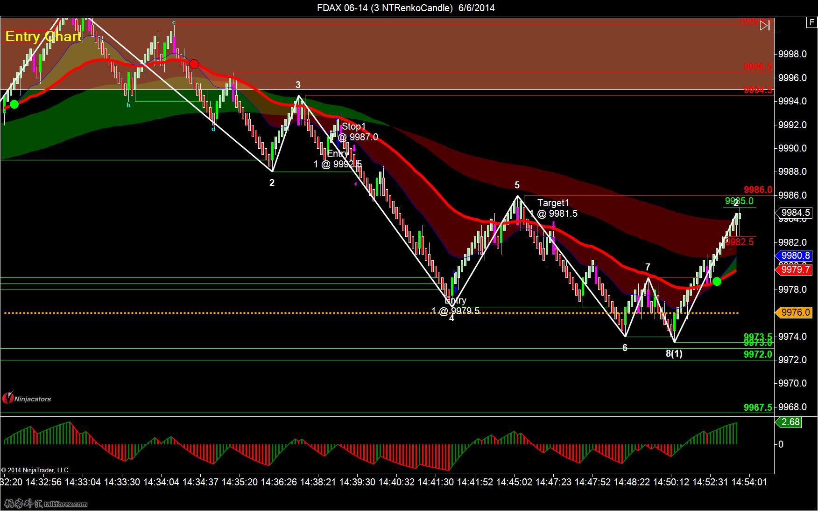This screenshot has width=818, height=511.
Task: Click the 9998.0 price axis label
Action: (792, 54)
